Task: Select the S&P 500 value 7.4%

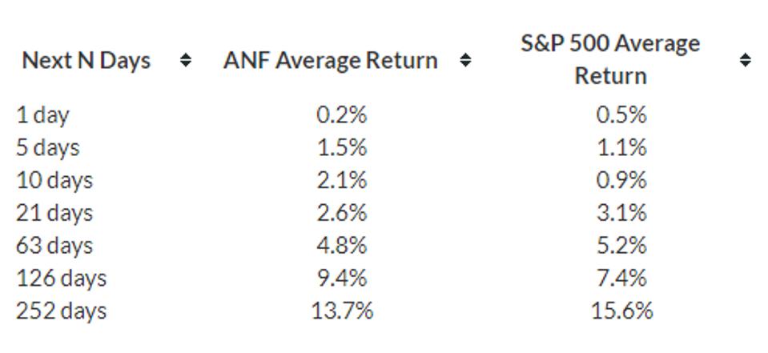Action: (x=621, y=279)
